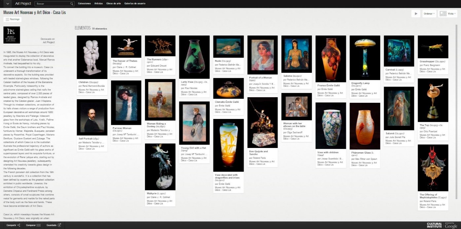Click the search magnifier icon
461x229 pixels.
[x=72, y=4]
